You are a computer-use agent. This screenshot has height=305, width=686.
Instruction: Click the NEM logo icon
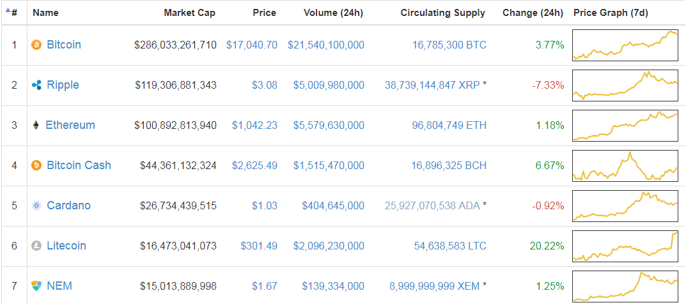pyautogui.click(x=36, y=286)
